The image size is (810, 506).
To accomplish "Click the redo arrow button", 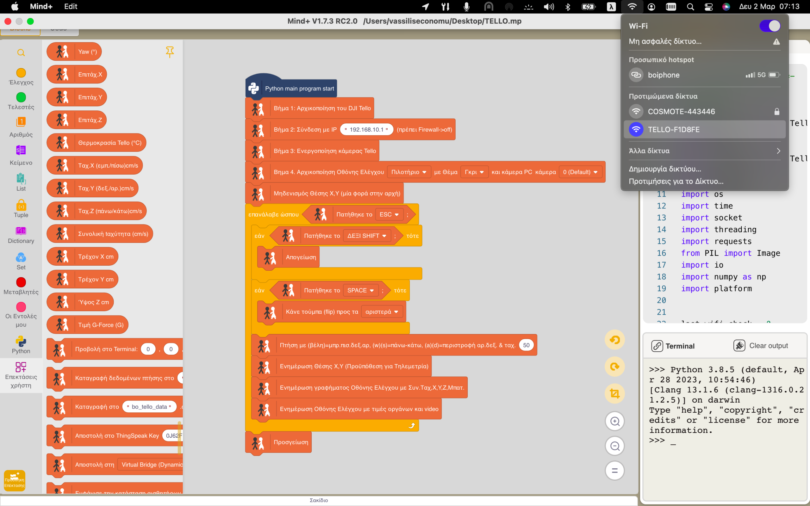I will (614, 367).
